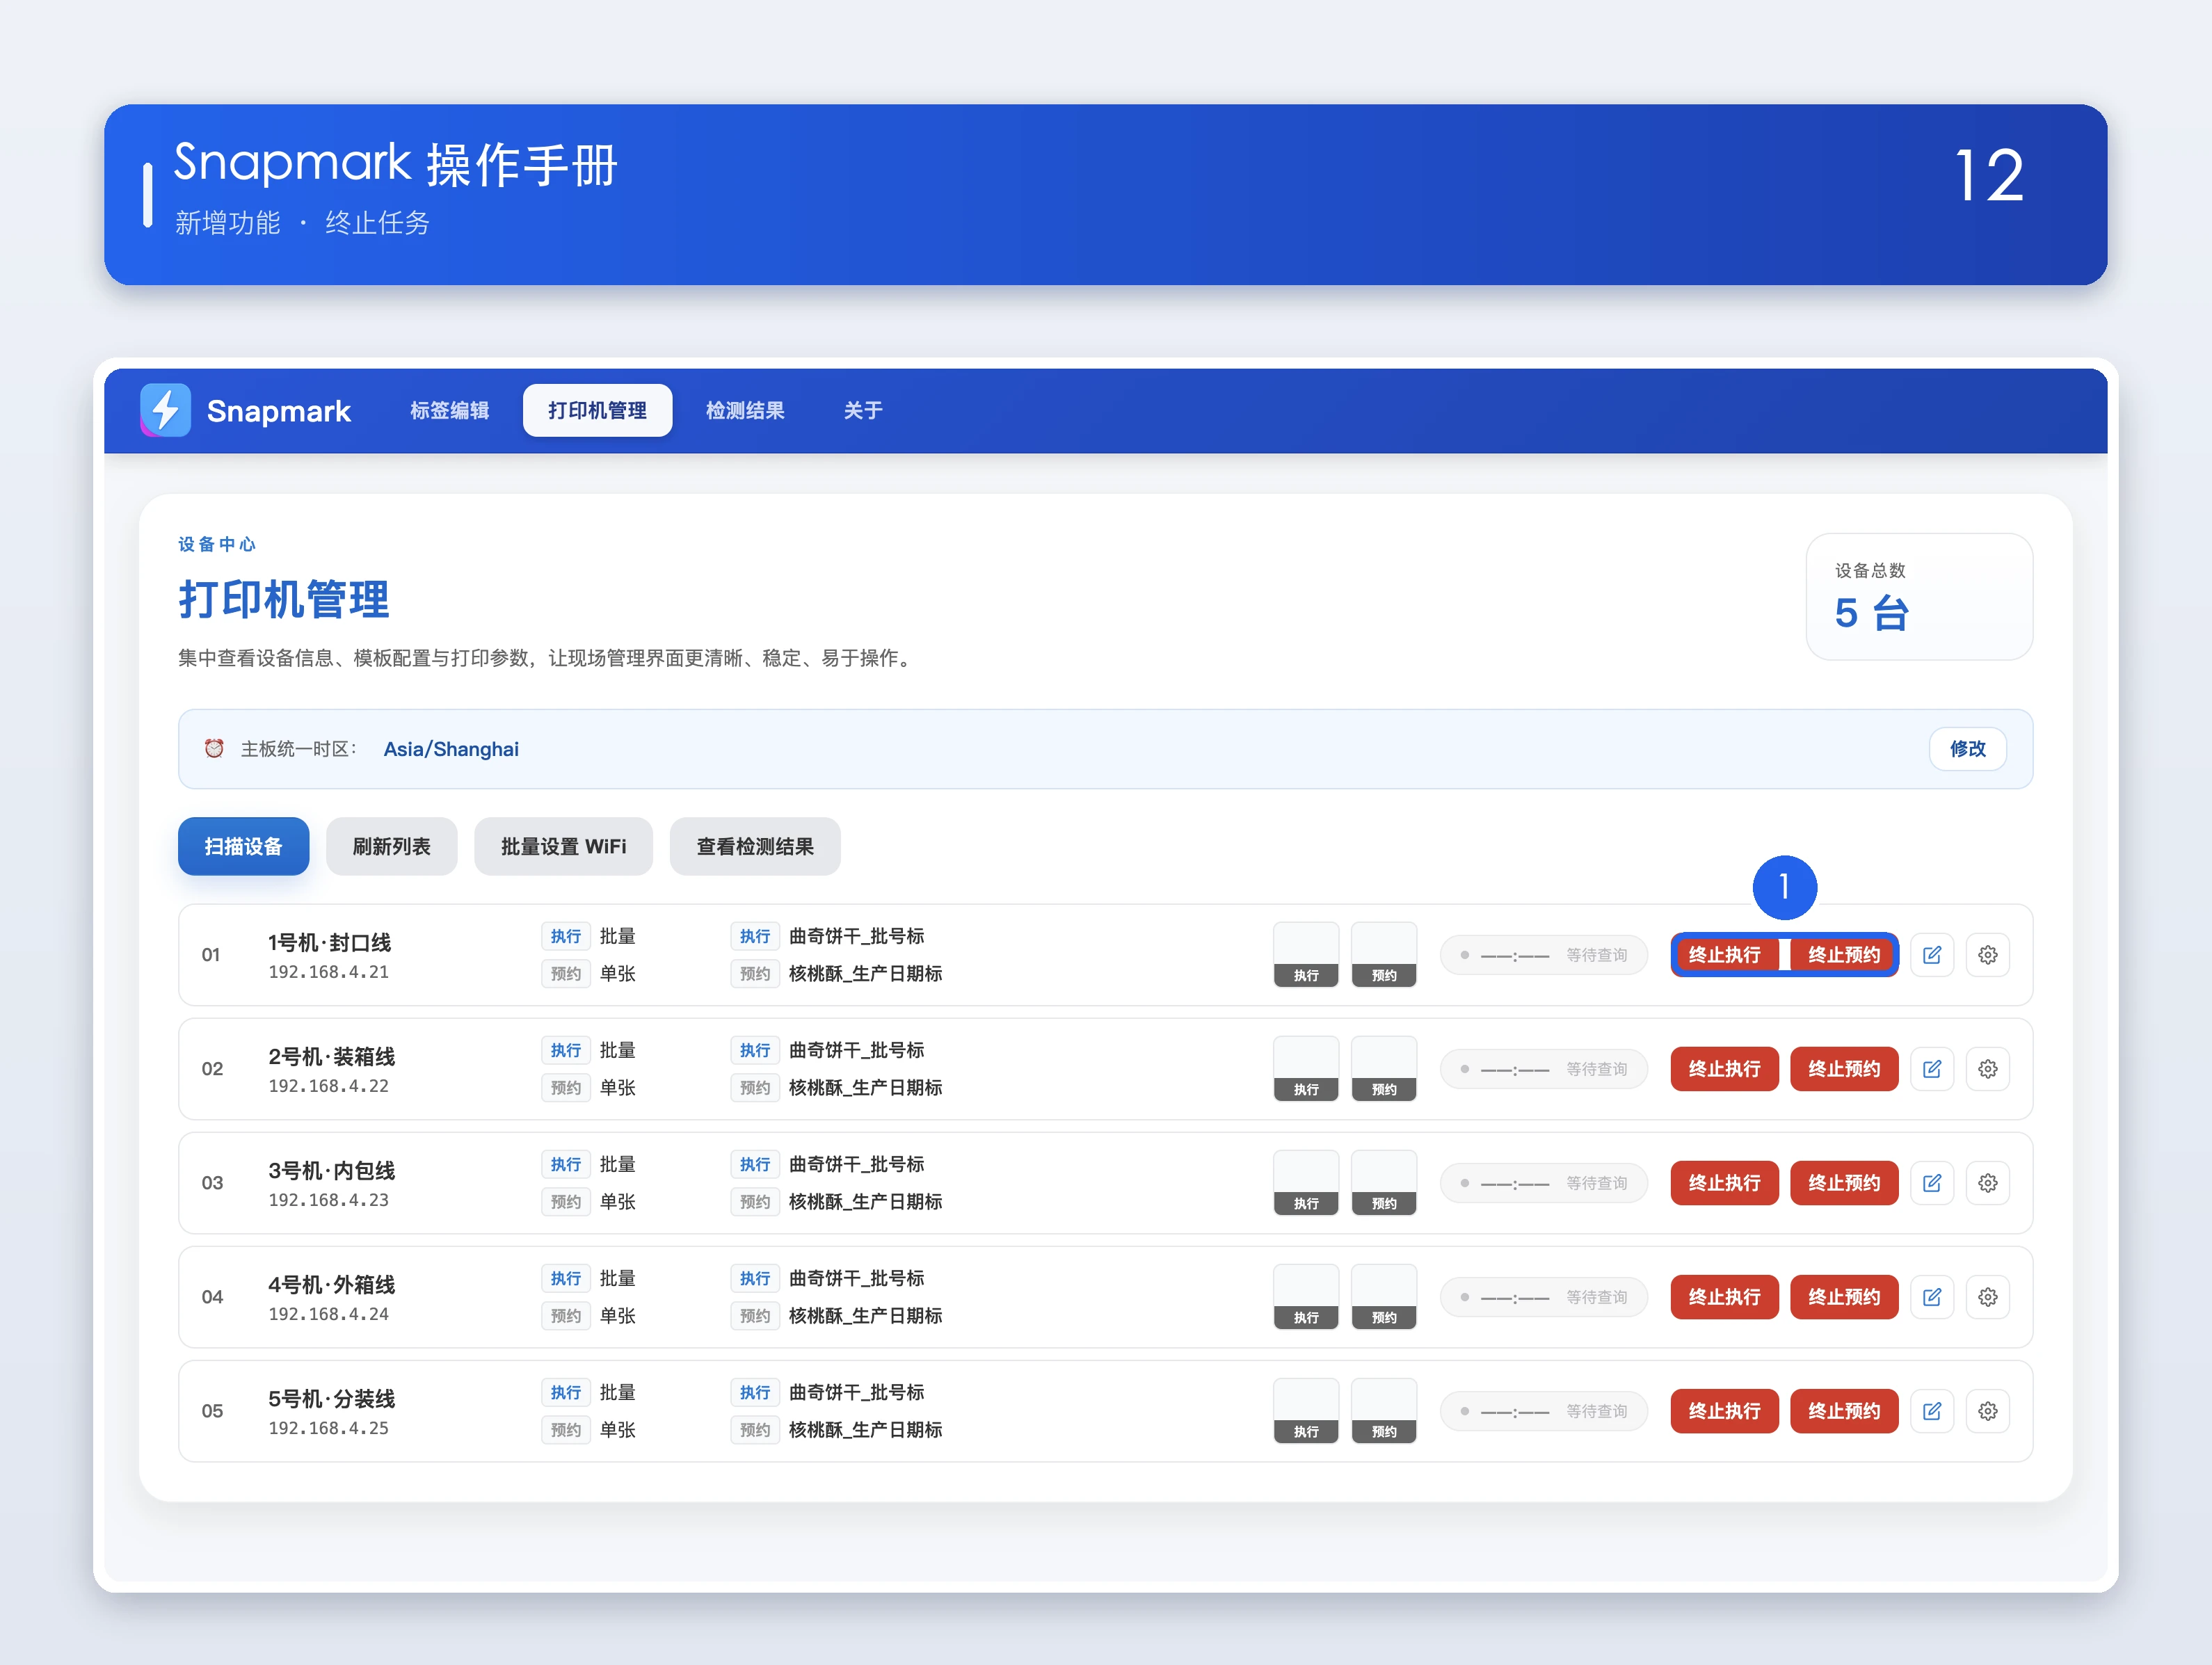2212x1665 pixels.
Task: Select device name 1号机·封口线
Action: coord(329,942)
